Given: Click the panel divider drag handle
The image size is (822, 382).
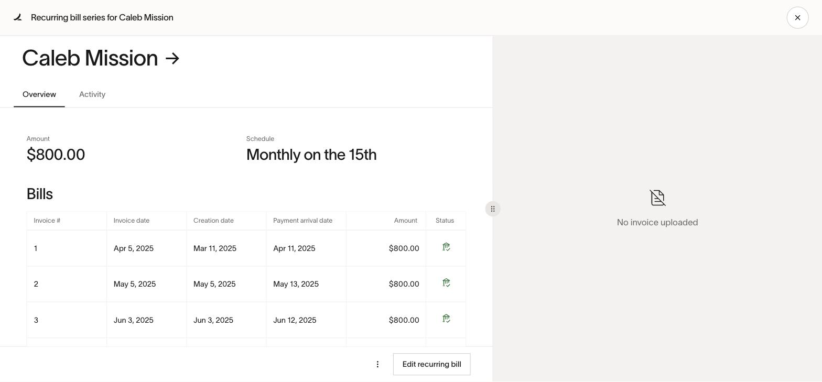Looking at the screenshot, I should click(493, 209).
